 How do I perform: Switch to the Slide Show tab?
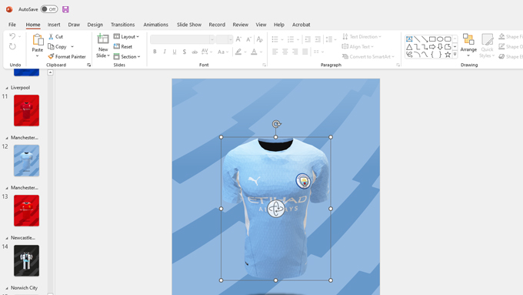point(189,25)
